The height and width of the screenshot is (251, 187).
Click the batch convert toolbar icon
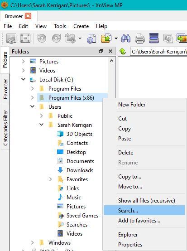[168, 39]
